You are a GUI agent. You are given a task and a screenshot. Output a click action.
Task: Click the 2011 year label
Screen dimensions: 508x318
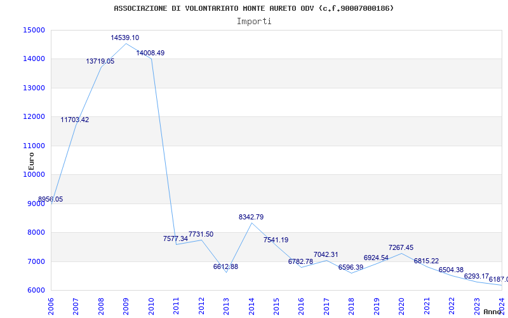tap(177, 307)
